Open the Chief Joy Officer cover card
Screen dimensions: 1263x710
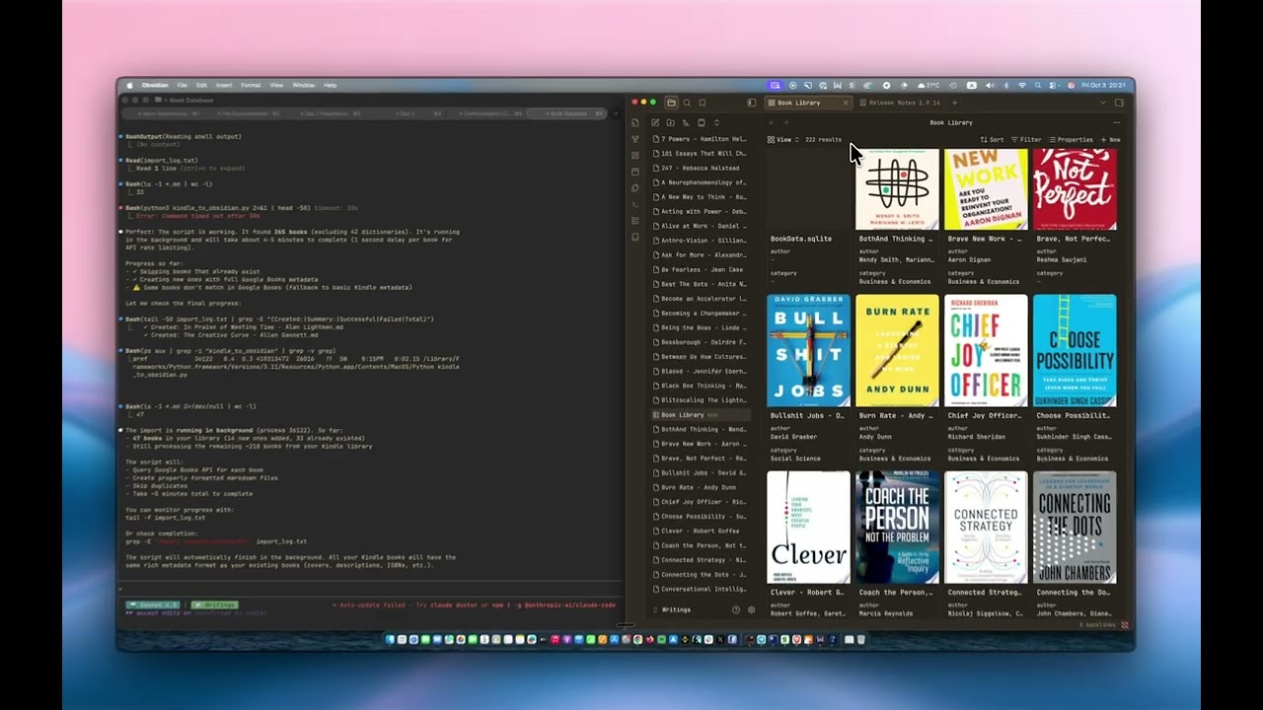pyautogui.click(x=986, y=350)
